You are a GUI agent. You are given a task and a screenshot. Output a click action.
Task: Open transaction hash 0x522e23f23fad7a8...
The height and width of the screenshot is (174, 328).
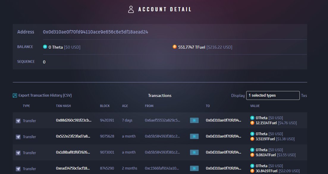pos(73,136)
